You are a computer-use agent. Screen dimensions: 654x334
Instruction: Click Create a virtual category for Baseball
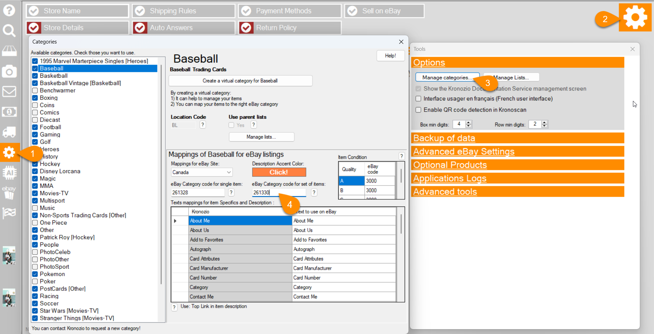240,81
